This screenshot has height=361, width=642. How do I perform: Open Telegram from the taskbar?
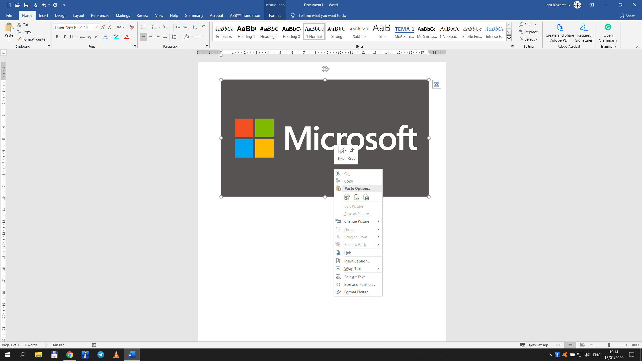pyautogui.click(x=101, y=354)
